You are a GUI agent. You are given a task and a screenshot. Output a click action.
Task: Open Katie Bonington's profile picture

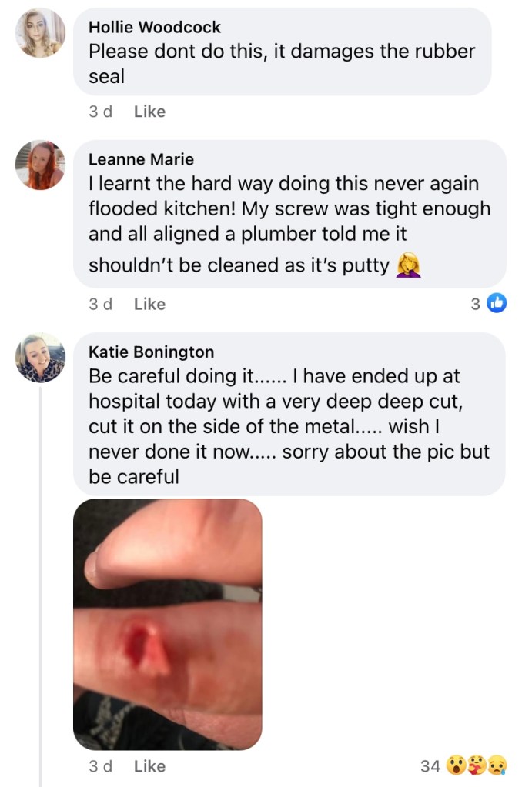[x=40, y=358]
